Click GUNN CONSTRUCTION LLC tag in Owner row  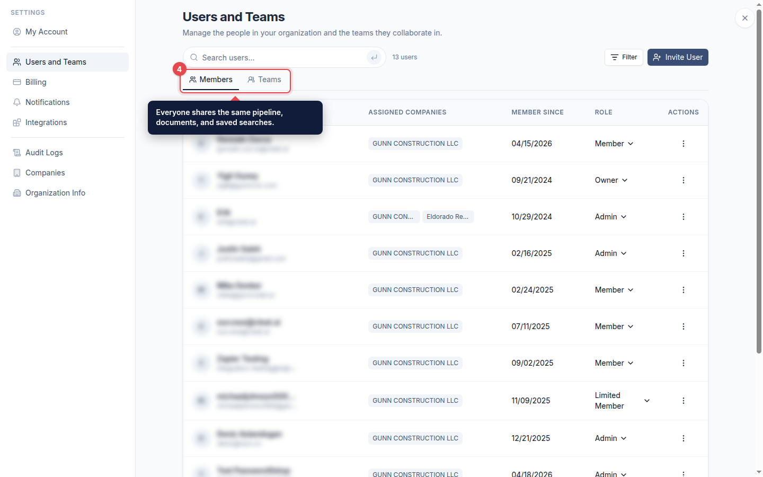coord(415,180)
